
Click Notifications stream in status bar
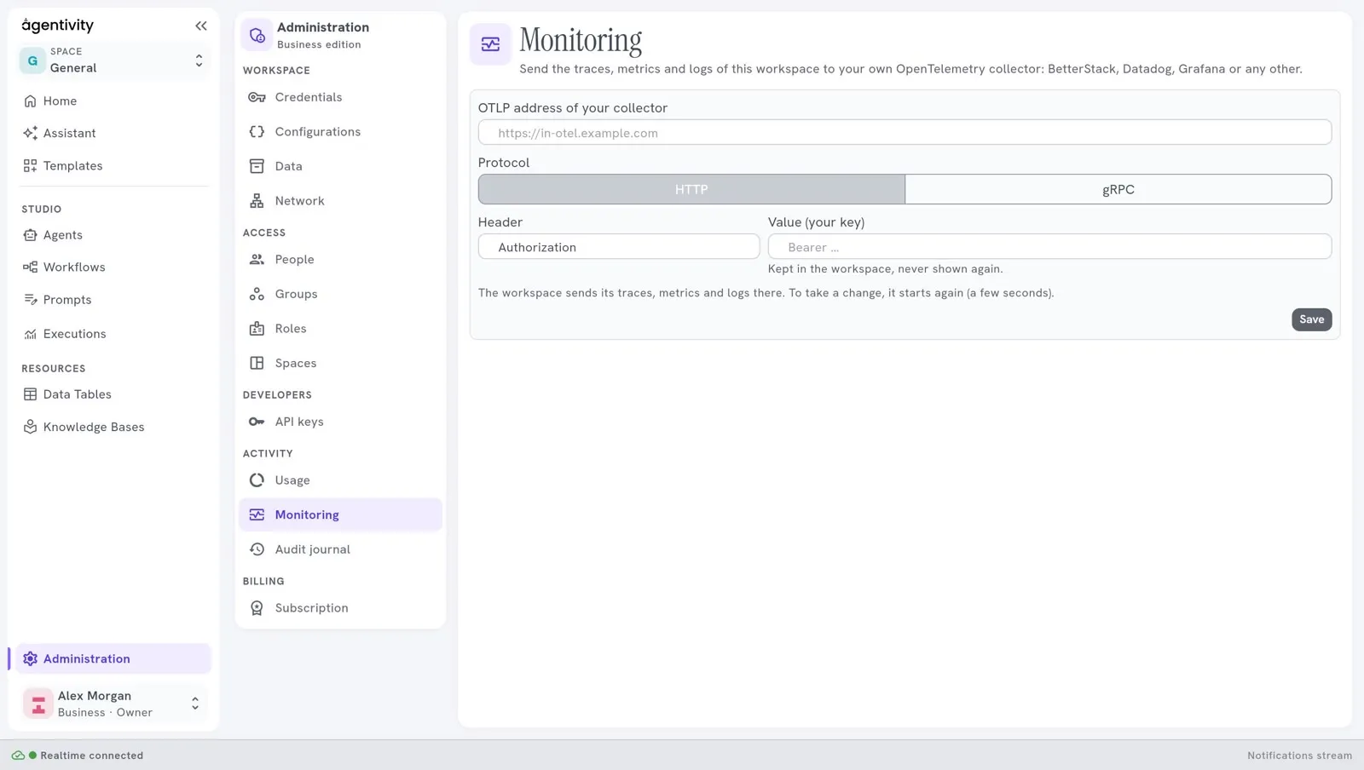coord(1299,756)
